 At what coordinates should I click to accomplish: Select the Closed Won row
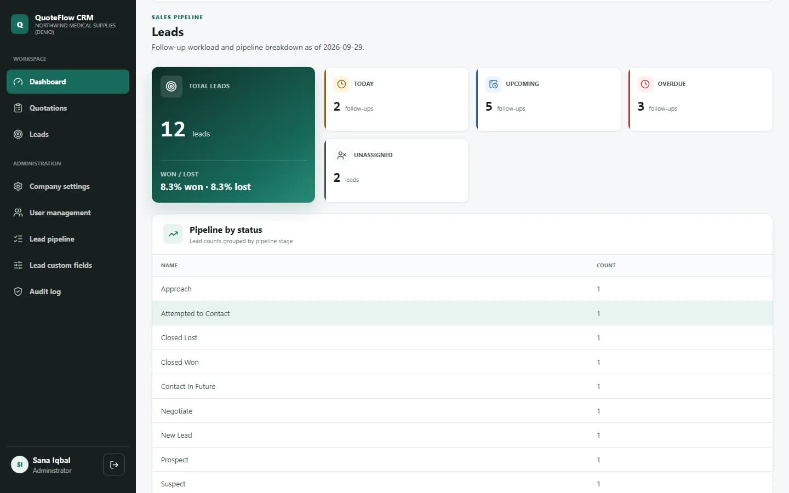click(462, 362)
